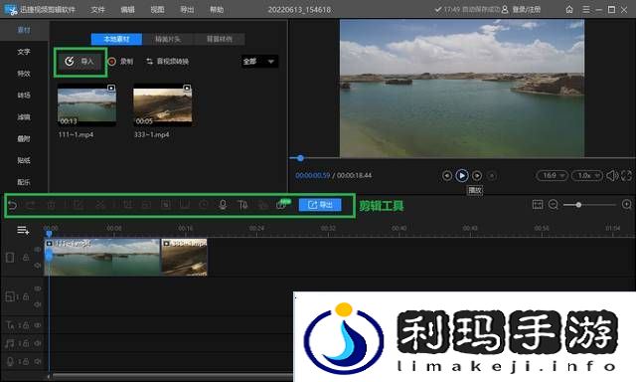Click the toolbar icon with the green new badge
The height and width of the screenshot is (382, 636).
click(282, 205)
